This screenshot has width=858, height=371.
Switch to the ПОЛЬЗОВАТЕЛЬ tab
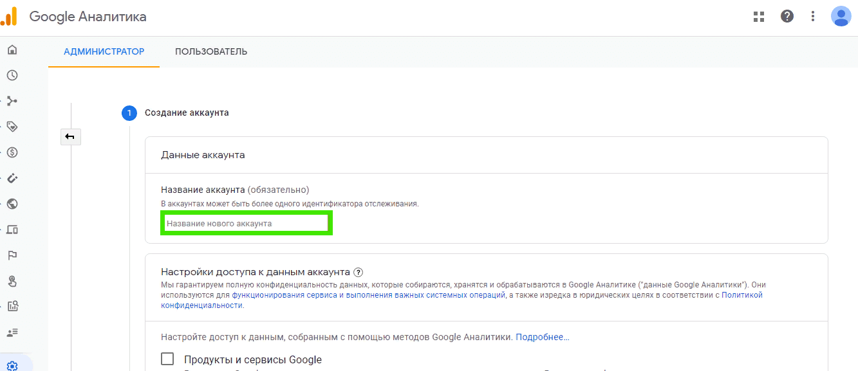tap(211, 51)
